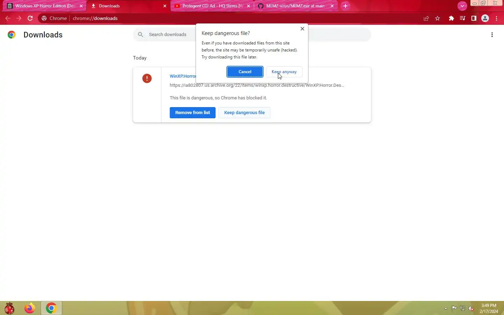504x315 pixels.
Task: Reload the current page
Action: pos(30,18)
